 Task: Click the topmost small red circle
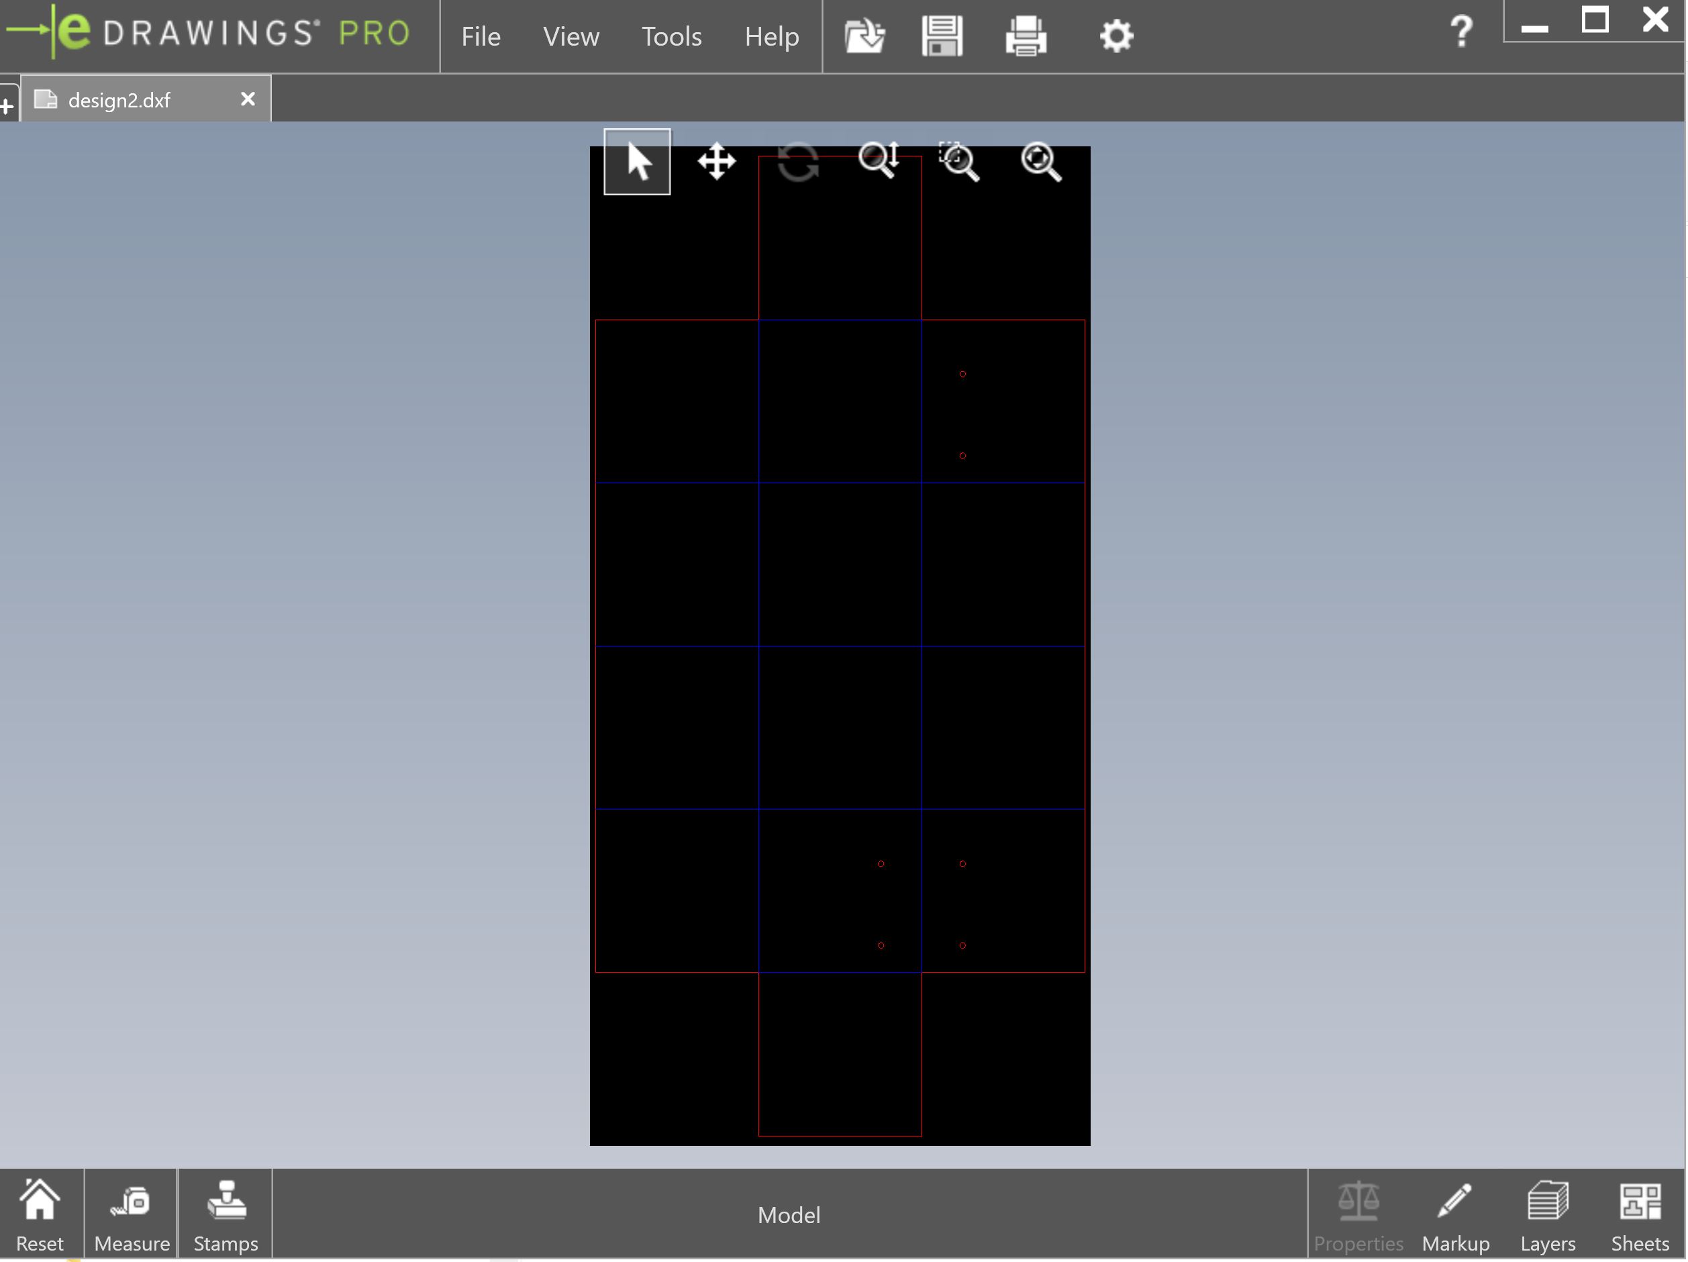pyautogui.click(x=962, y=374)
